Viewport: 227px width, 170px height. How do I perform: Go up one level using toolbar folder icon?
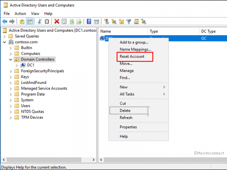22,22
